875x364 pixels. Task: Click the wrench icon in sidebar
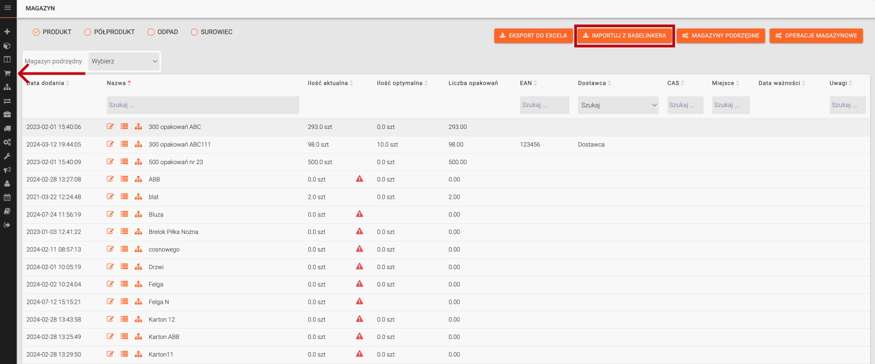tap(7, 156)
